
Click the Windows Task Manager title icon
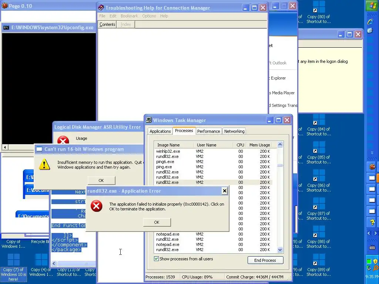(x=149, y=120)
